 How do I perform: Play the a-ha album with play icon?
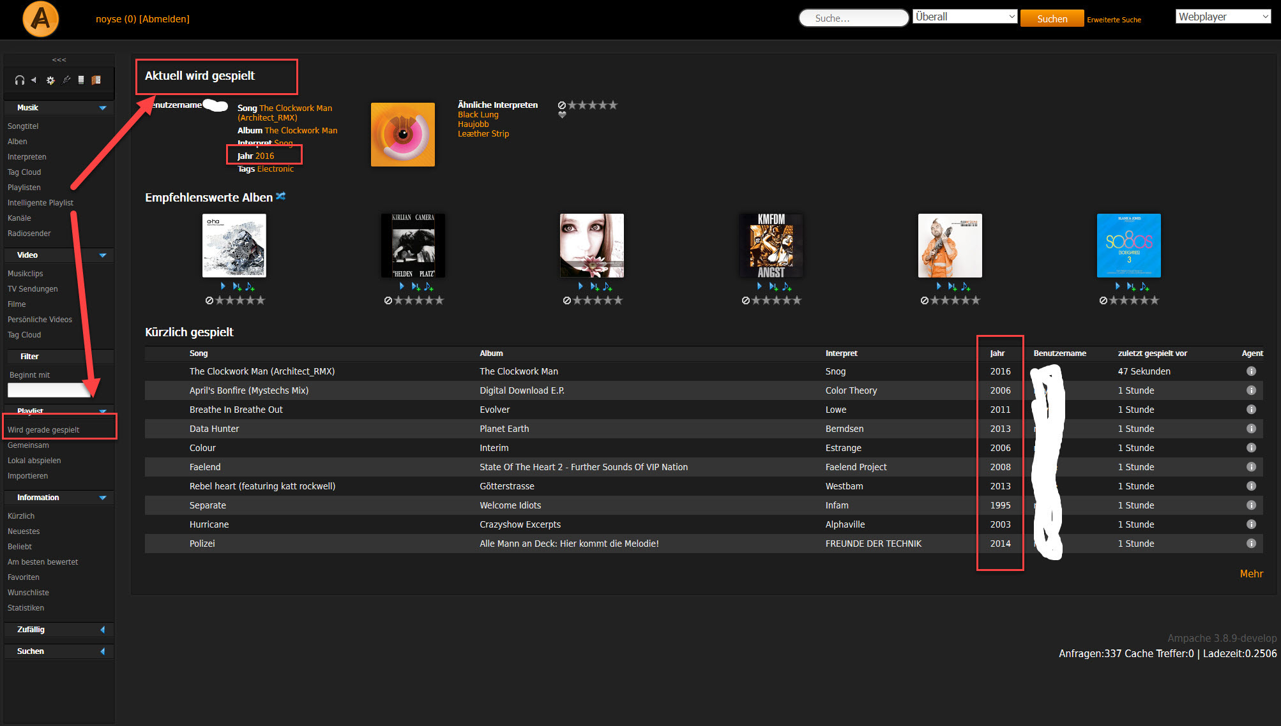(x=223, y=286)
